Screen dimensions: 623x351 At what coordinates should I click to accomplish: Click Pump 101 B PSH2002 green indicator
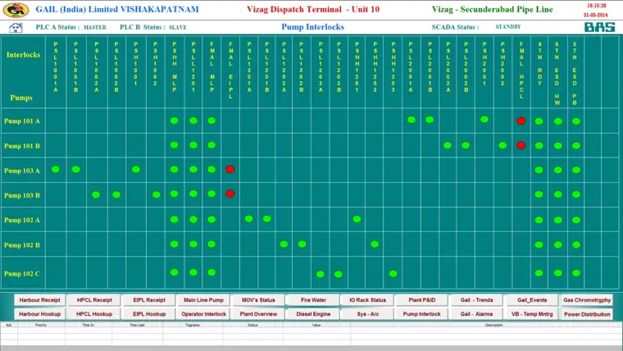coord(502,145)
